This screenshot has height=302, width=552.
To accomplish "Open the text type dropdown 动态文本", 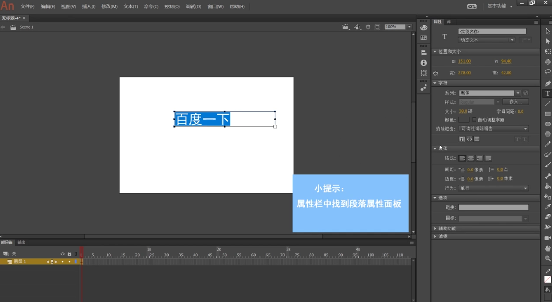I will click(487, 40).
